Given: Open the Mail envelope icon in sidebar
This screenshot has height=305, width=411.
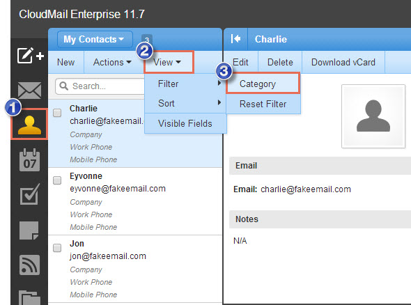Looking at the screenshot, I should click(29, 91).
